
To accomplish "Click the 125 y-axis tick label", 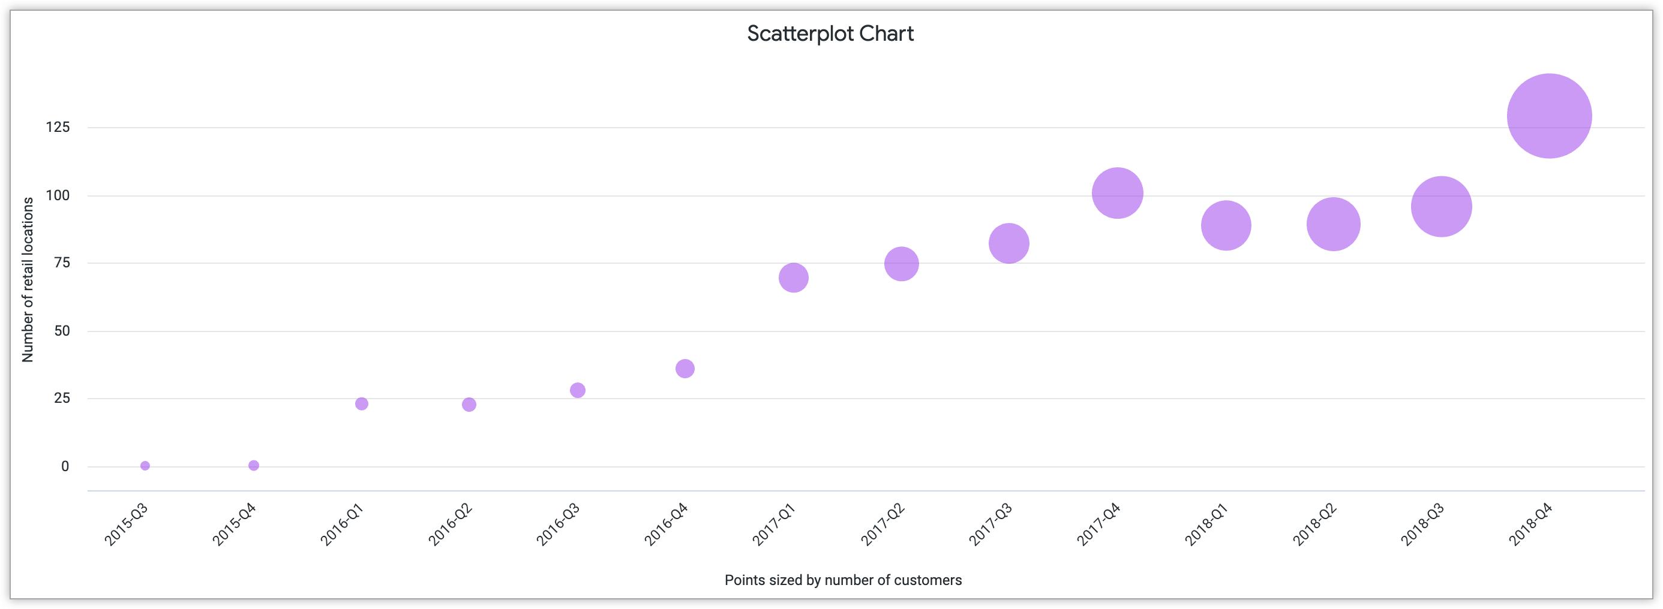I will coord(58,127).
